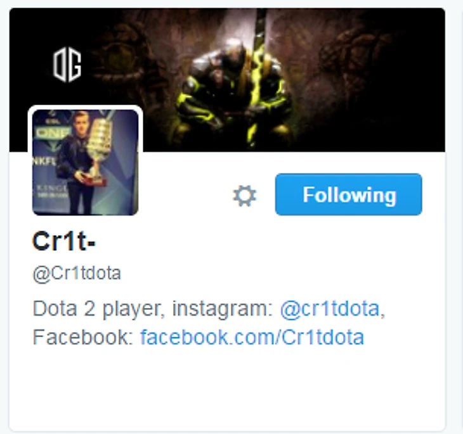This screenshot has width=463, height=434.
Task: Open the @Cr1tdota handle
Action: [x=77, y=273]
